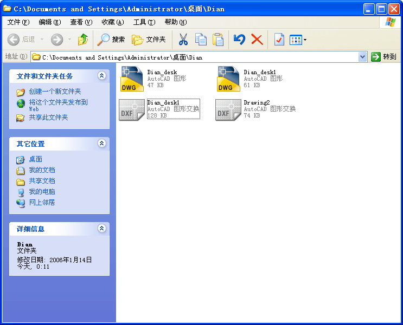403x325 pixels.
Task: Click the Forward navigation arrow icon
Action: coord(57,40)
